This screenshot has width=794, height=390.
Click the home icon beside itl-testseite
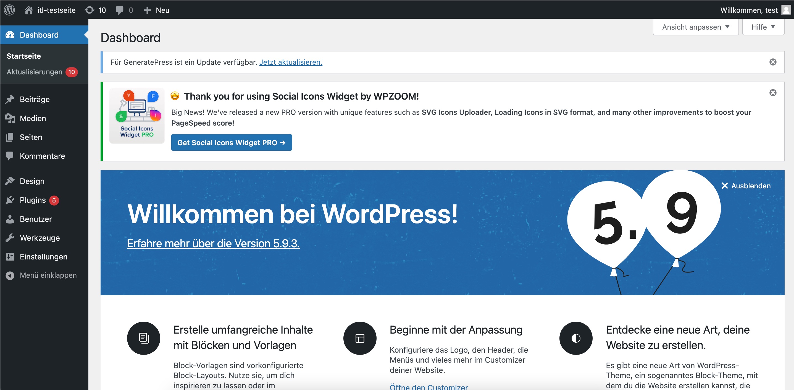pyautogui.click(x=29, y=10)
